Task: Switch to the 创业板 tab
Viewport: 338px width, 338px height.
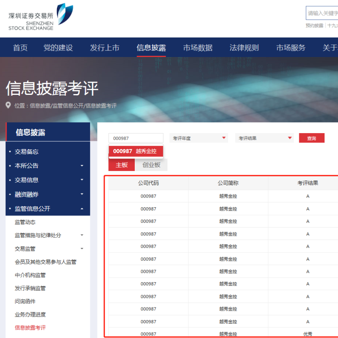Action: 151,165
